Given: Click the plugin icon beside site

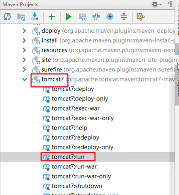Looking at the screenshot, I should point(36,60).
